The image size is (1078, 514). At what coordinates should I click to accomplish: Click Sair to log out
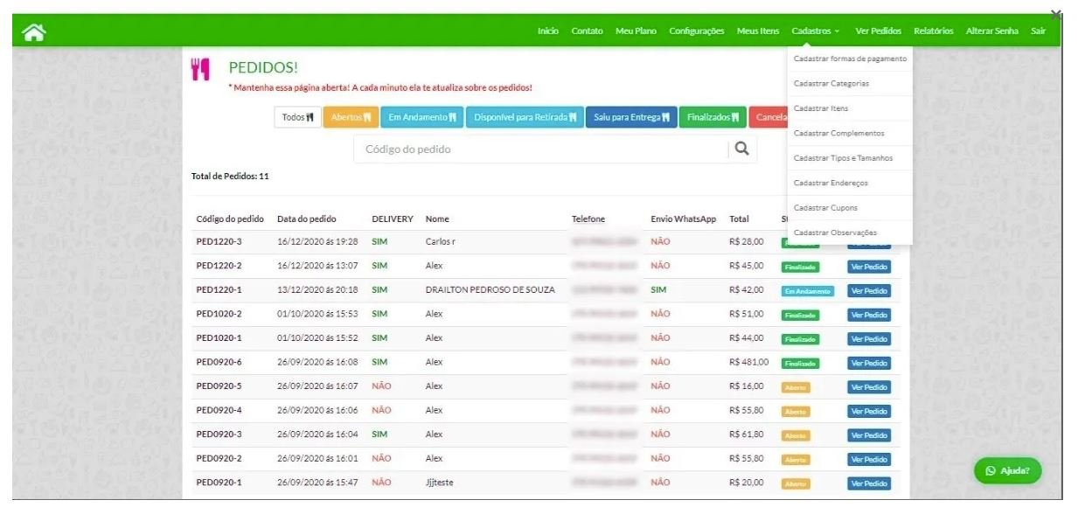pyautogui.click(x=1038, y=31)
